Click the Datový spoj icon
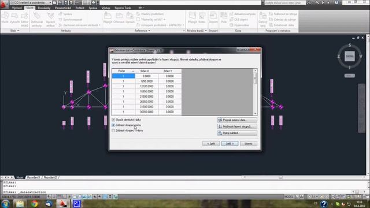370x208 pixels. [x=262, y=19]
